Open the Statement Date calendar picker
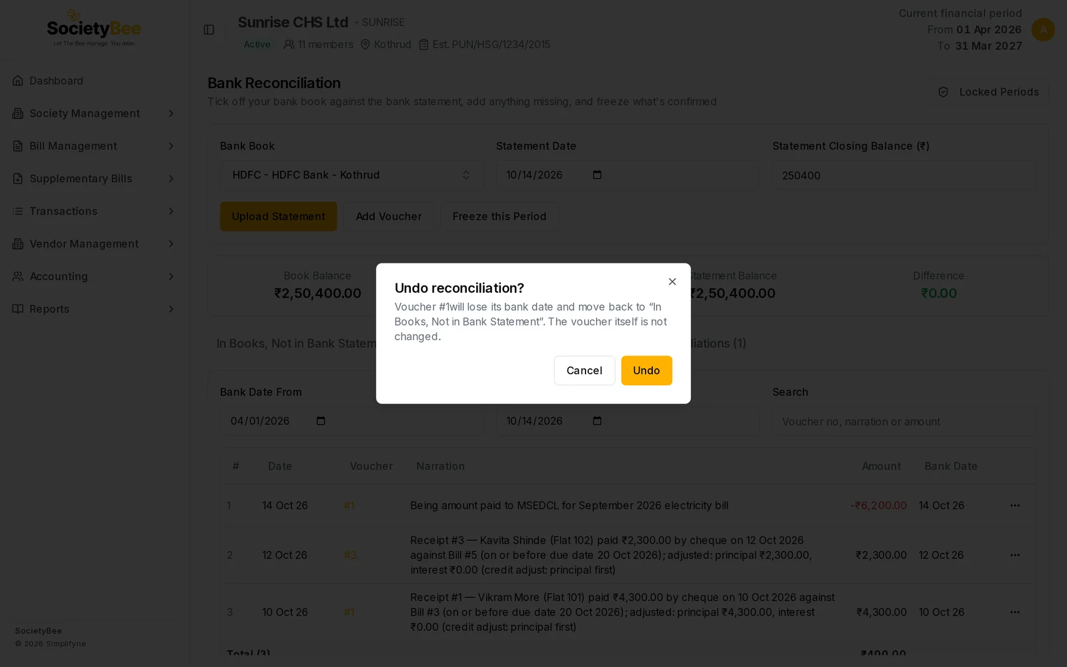 [597, 175]
